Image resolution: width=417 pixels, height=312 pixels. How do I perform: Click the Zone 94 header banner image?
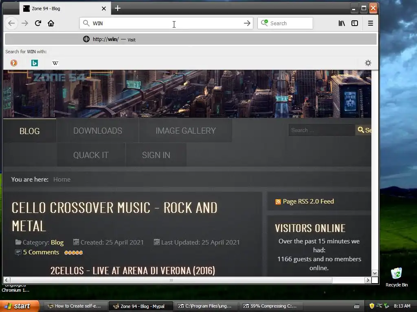pos(187,94)
